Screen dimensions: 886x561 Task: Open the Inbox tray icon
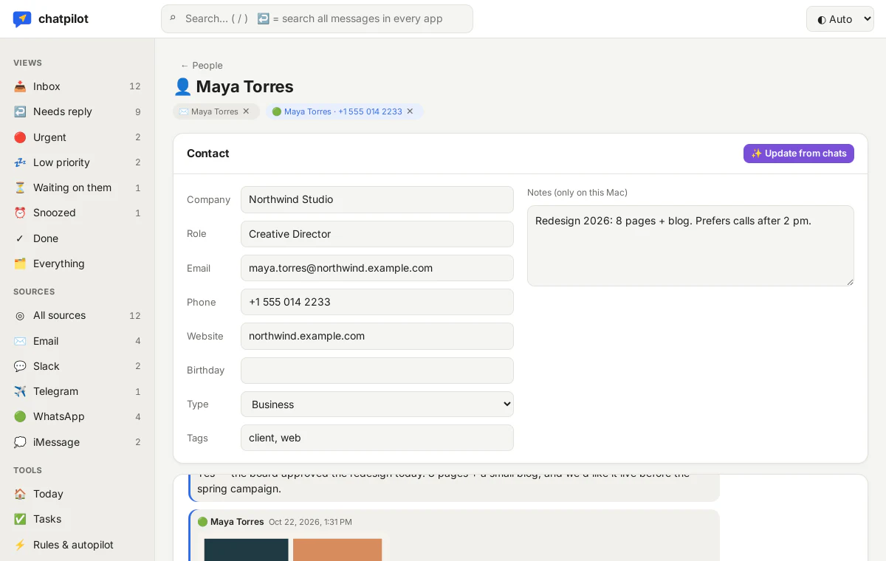[20, 86]
